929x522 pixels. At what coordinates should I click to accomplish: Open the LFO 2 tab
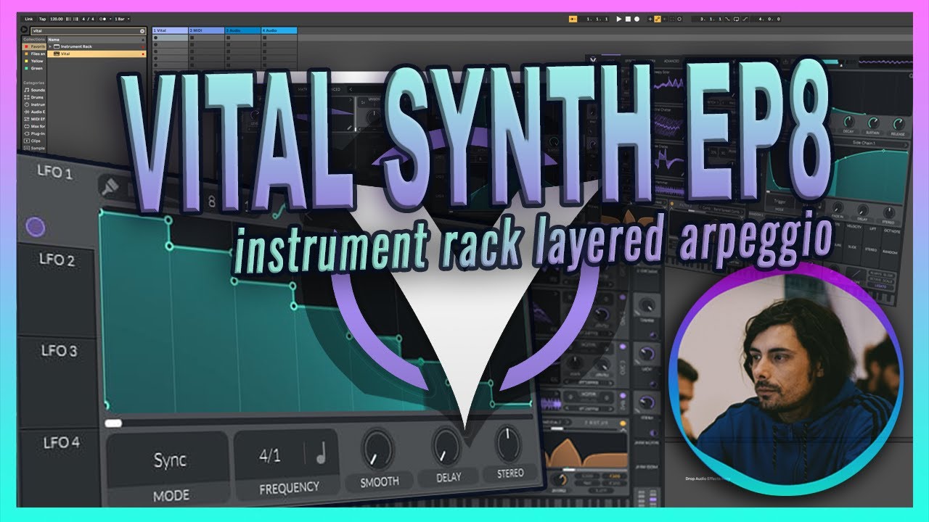tap(57, 261)
